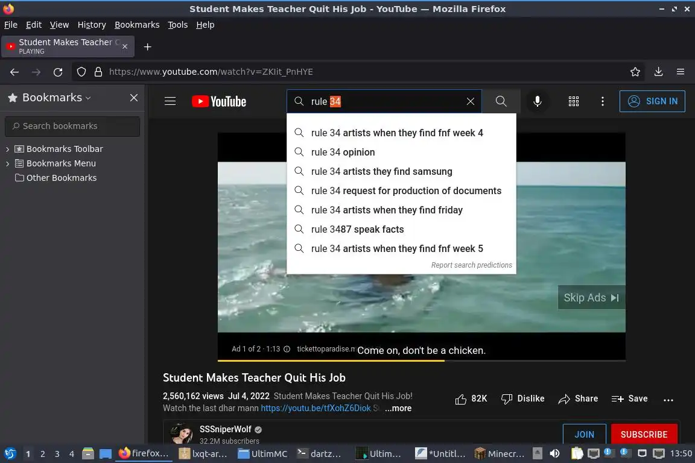695x463 pixels.
Task: Open the Edit menu
Action: [34, 25]
